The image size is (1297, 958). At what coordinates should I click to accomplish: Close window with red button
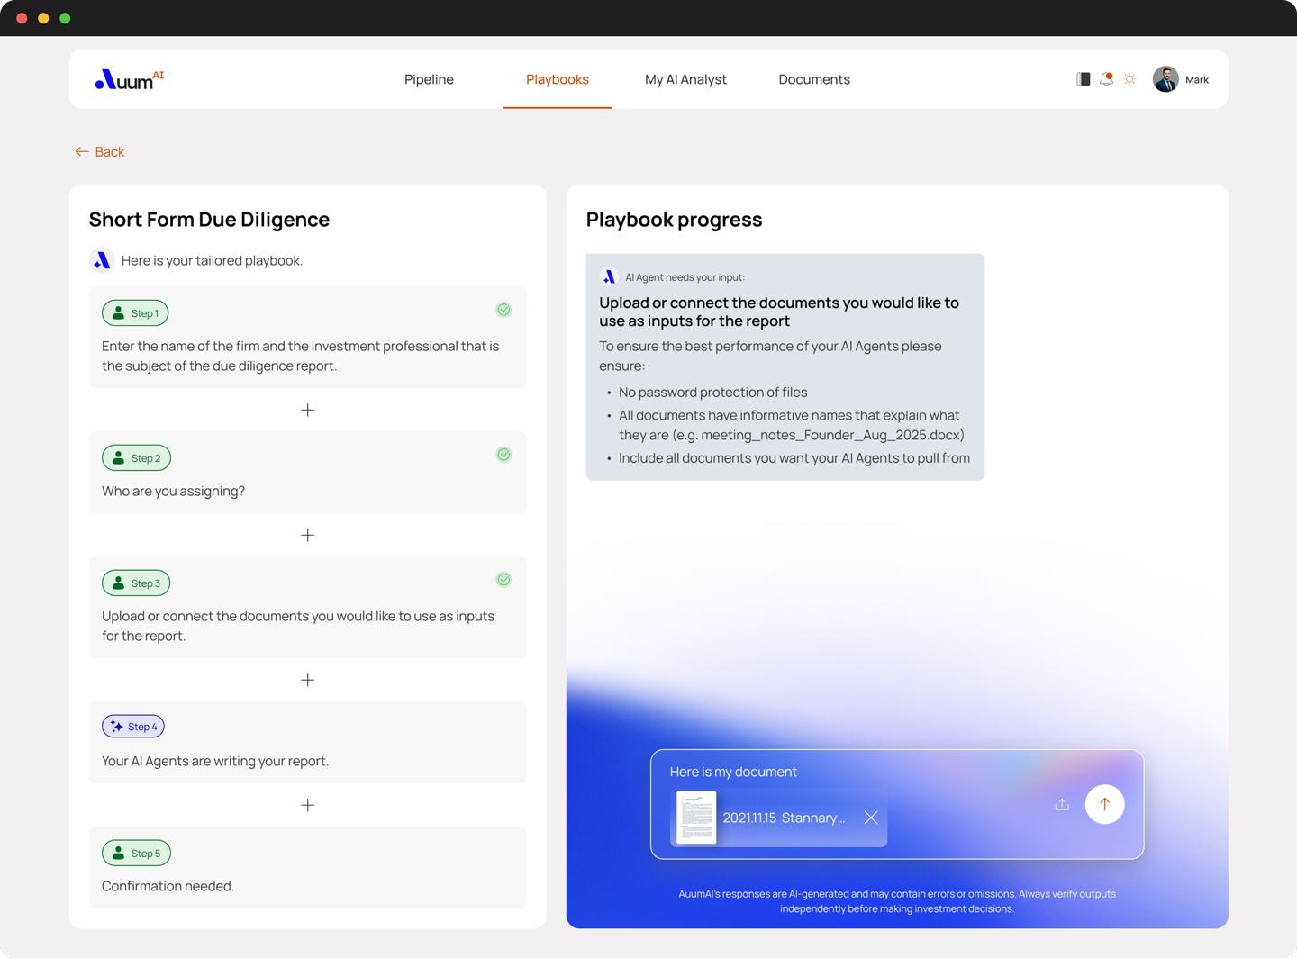coord(22,18)
